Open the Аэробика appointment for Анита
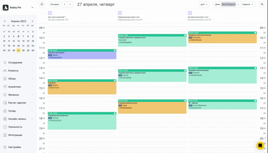This screenshot has height=153, width=268. pyautogui.click(x=82, y=87)
